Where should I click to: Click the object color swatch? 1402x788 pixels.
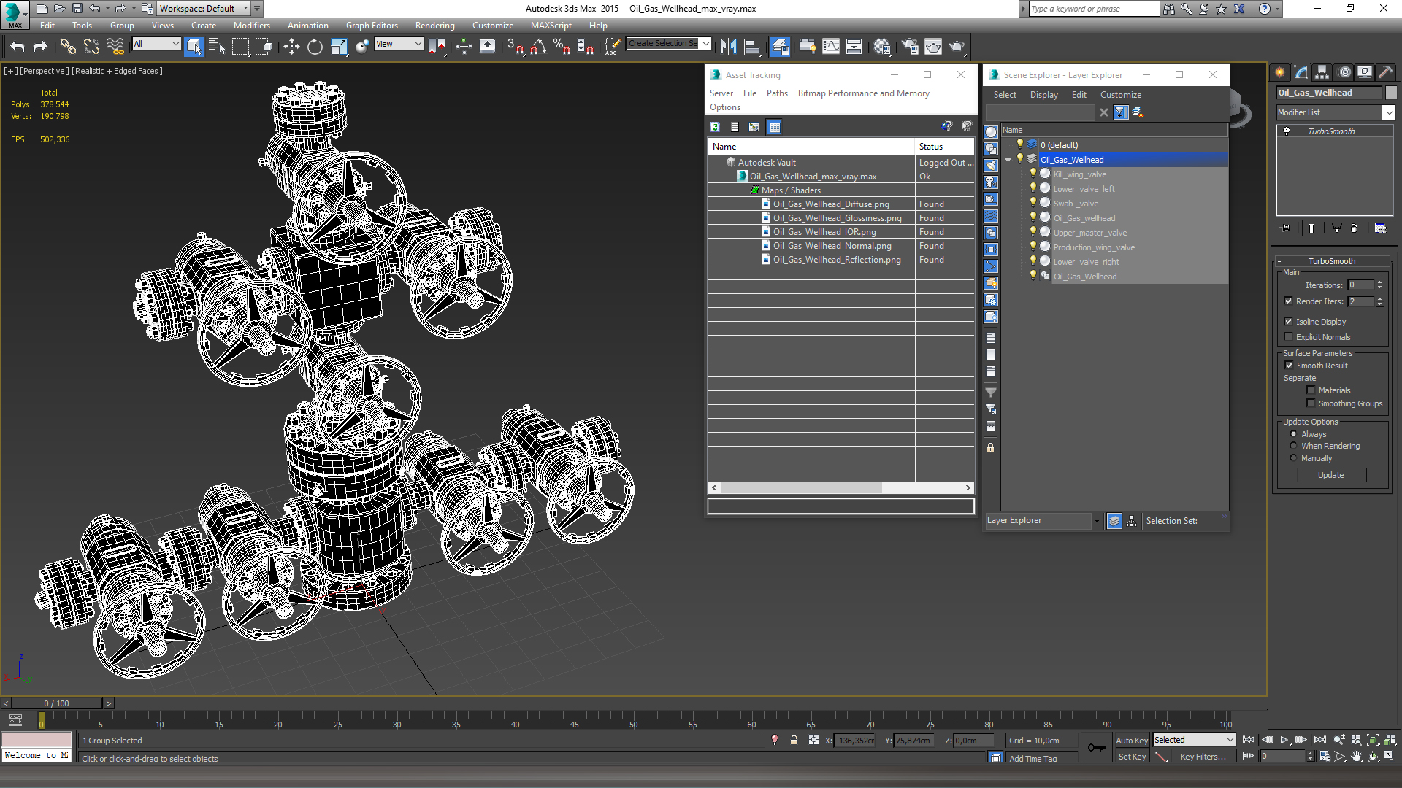(1391, 93)
